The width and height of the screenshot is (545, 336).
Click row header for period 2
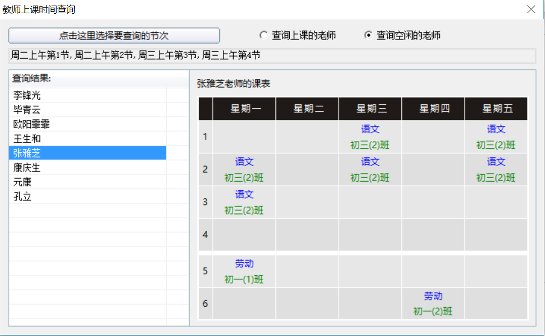(205, 170)
